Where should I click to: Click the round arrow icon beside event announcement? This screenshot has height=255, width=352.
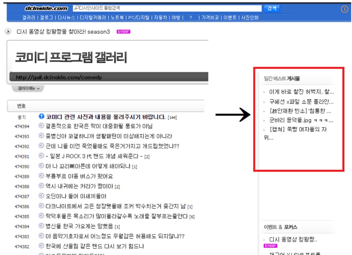pos(9,32)
